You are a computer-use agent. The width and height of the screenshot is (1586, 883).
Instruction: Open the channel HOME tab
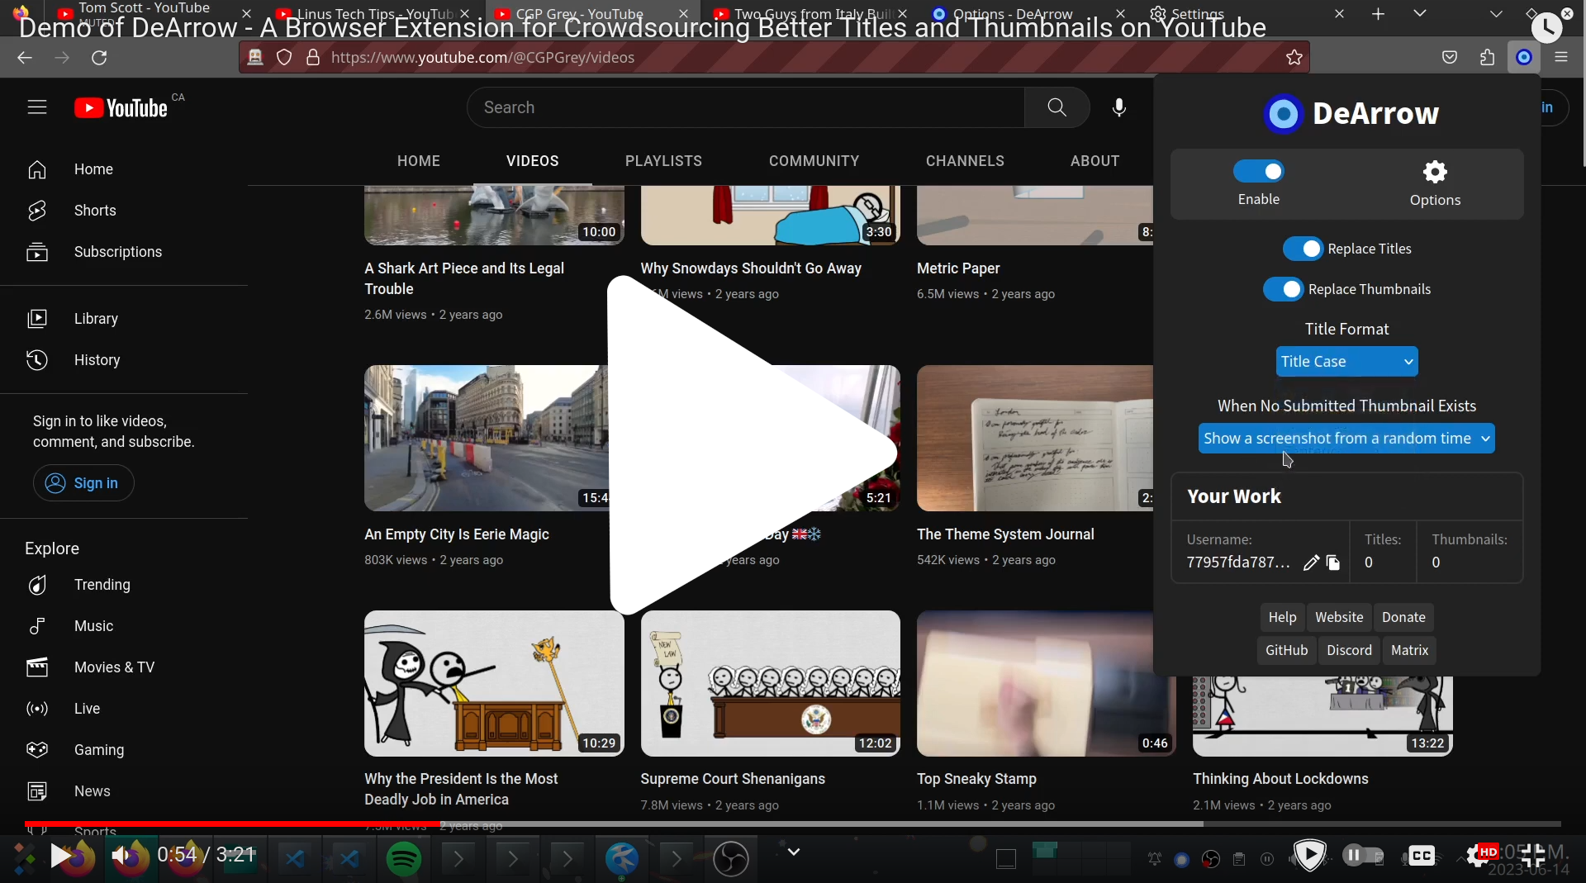point(419,161)
